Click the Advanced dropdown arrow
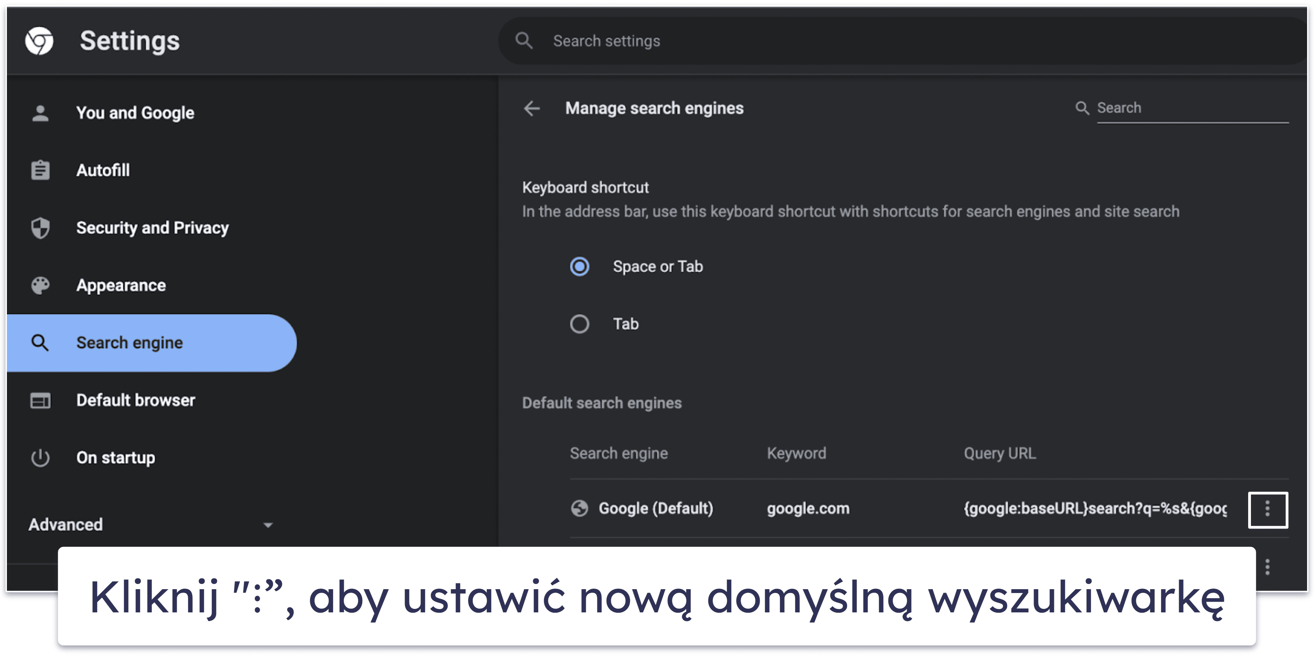Image resolution: width=1314 pixels, height=656 pixels. (x=268, y=525)
